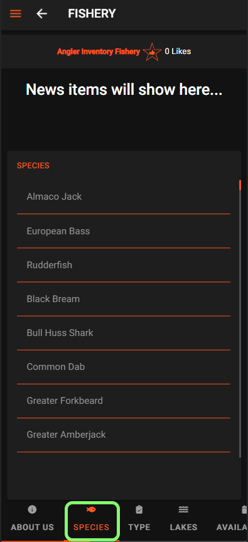Select Black Bream entry
The width and height of the screenshot is (248, 542).
click(123, 299)
